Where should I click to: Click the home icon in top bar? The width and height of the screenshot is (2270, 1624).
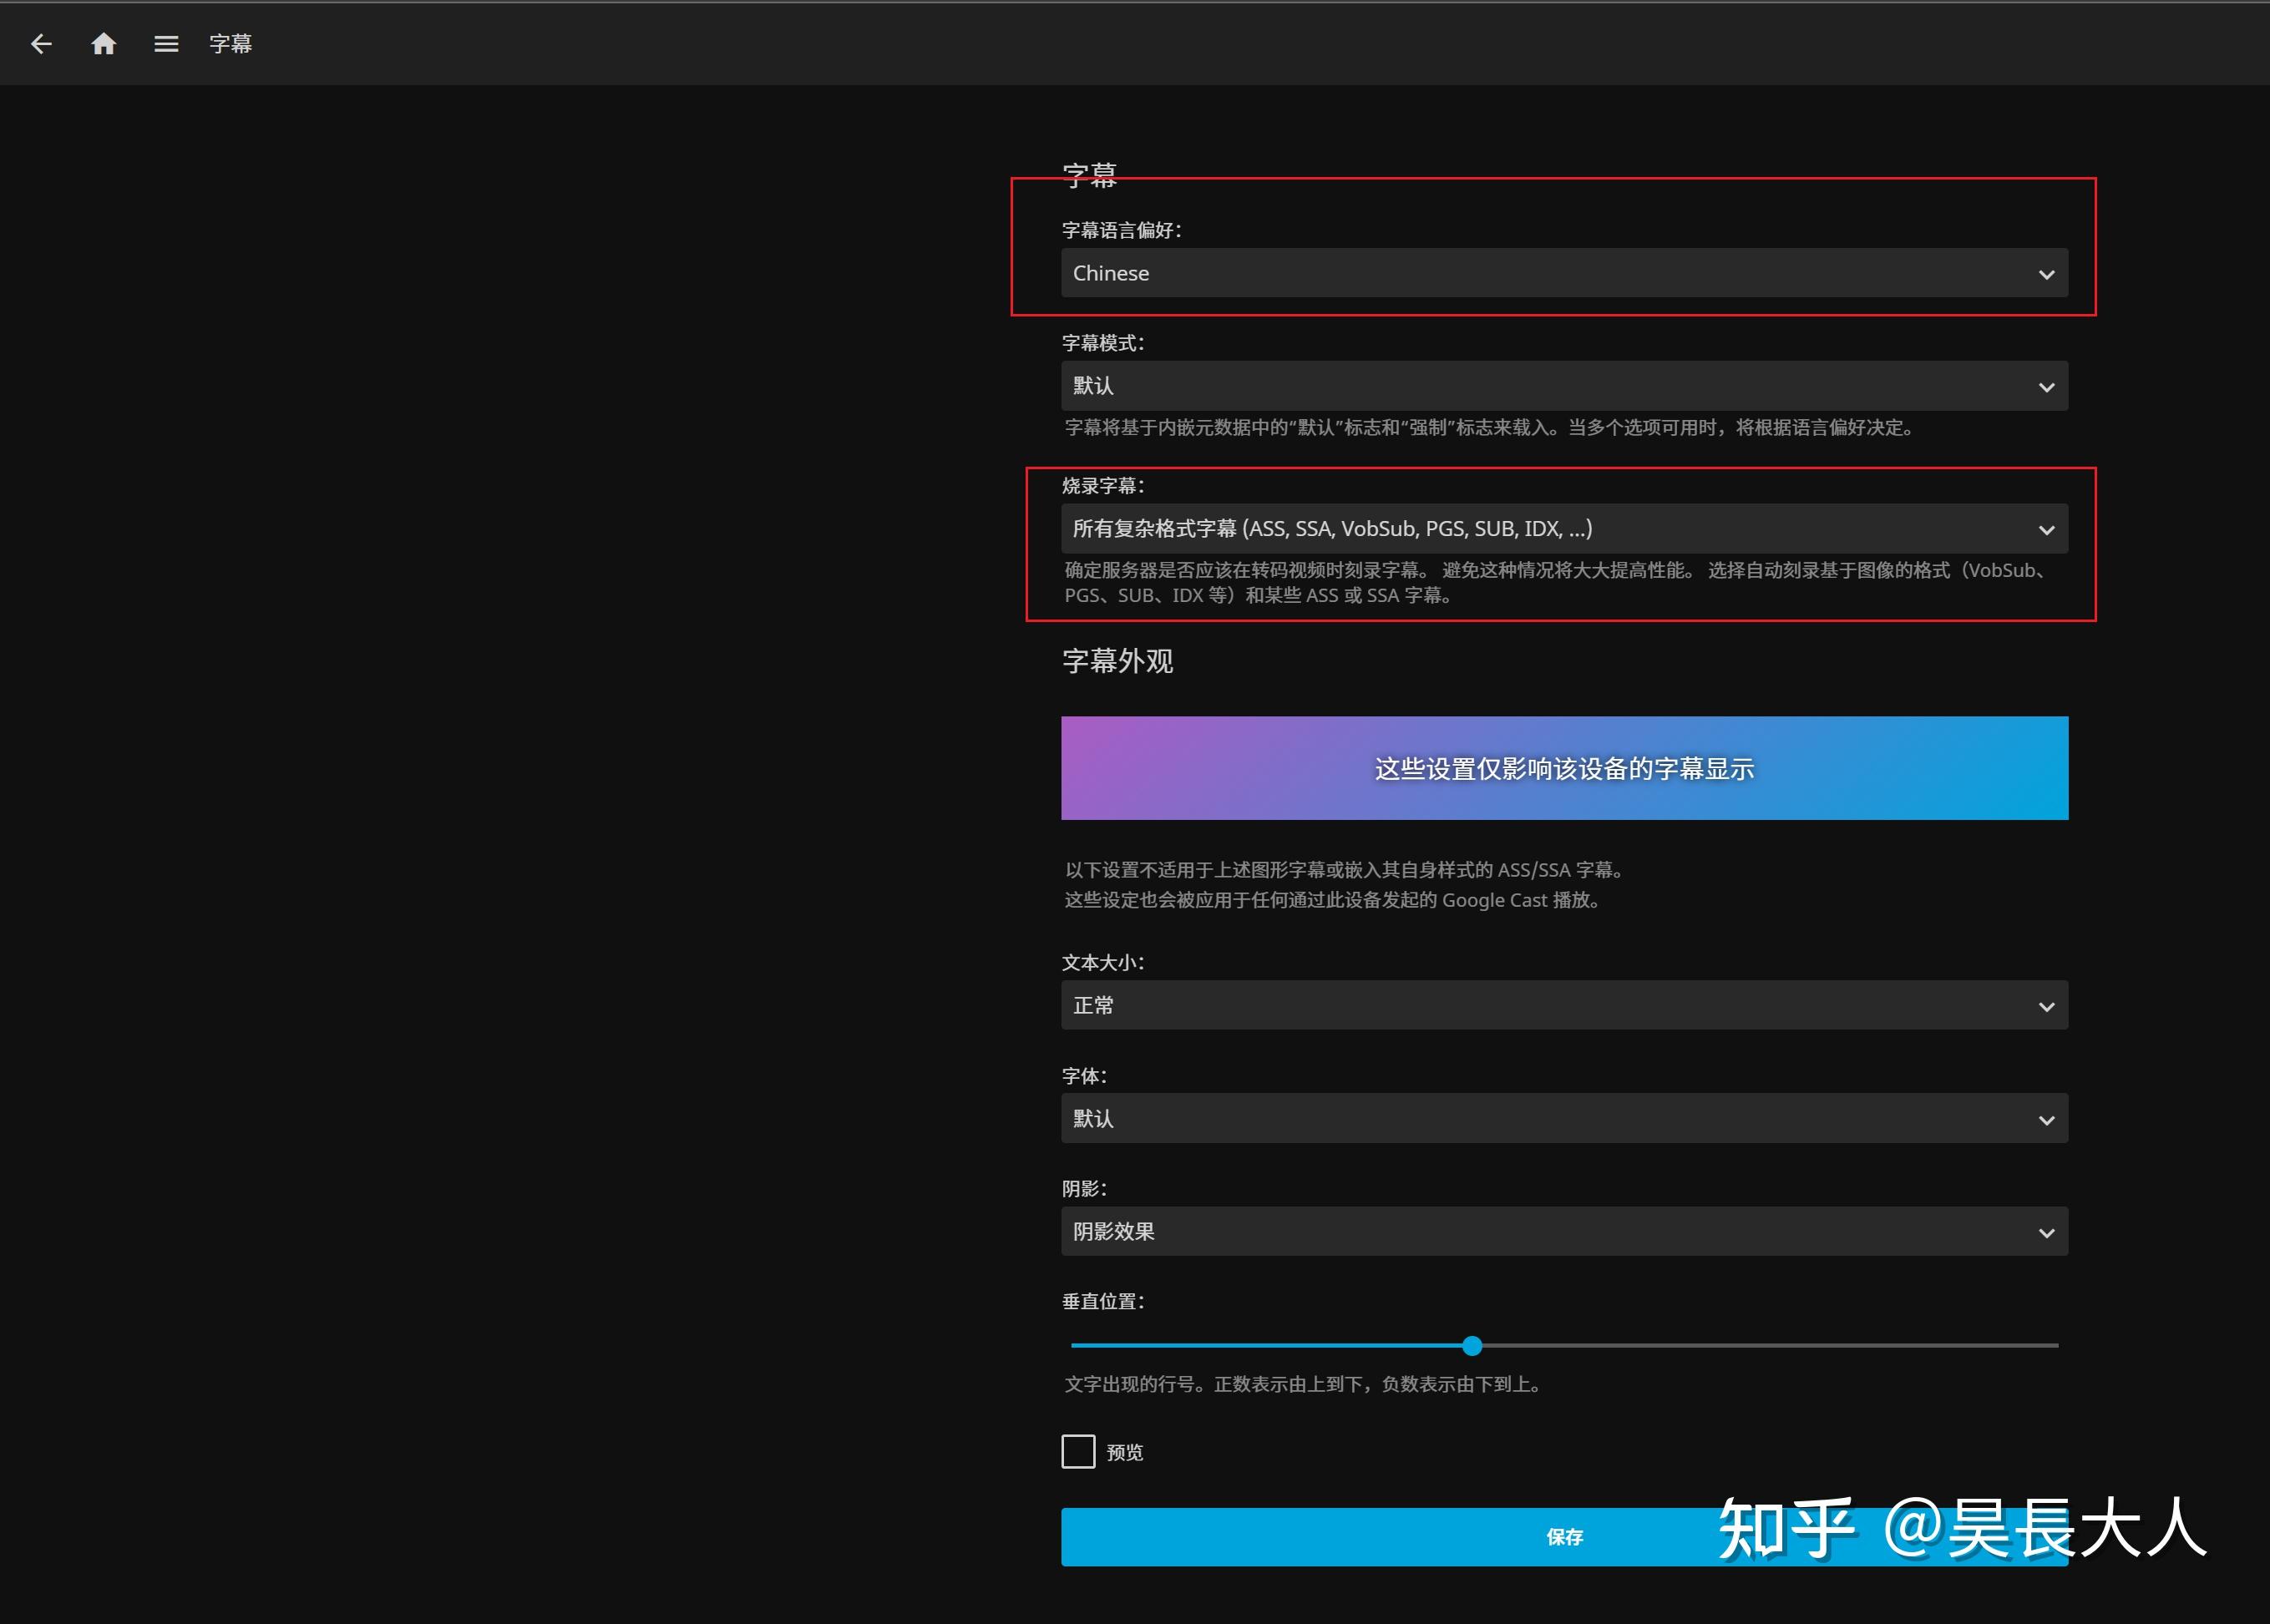pyautogui.click(x=103, y=43)
